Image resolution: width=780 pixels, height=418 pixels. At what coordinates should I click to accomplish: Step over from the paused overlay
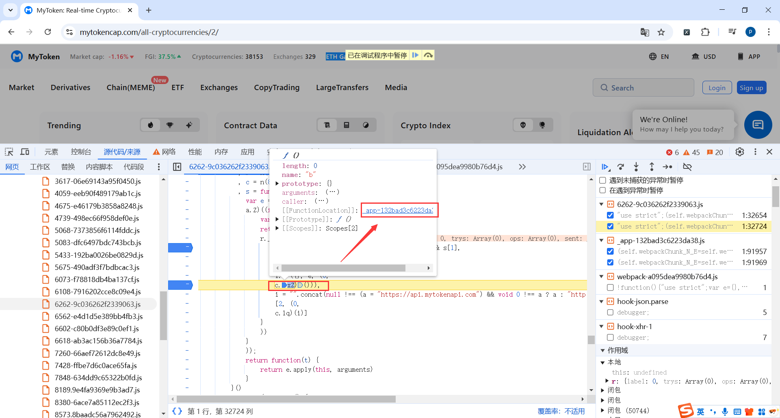(428, 55)
